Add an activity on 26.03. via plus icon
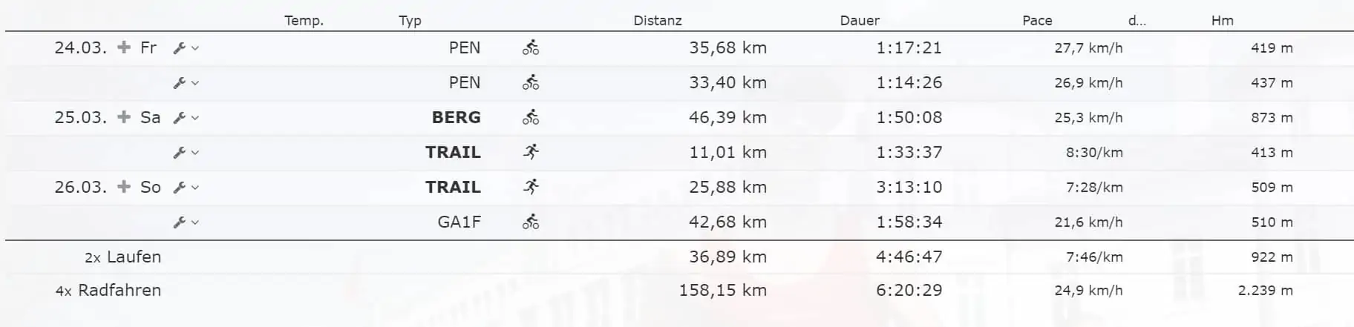Image resolution: width=1354 pixels, height=327 pixels. [x=124, y=187]
